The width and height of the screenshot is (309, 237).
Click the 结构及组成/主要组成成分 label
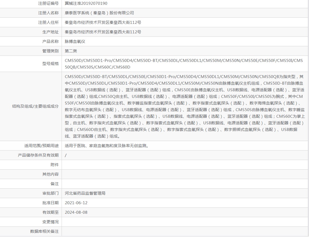[x=35, y=106]
